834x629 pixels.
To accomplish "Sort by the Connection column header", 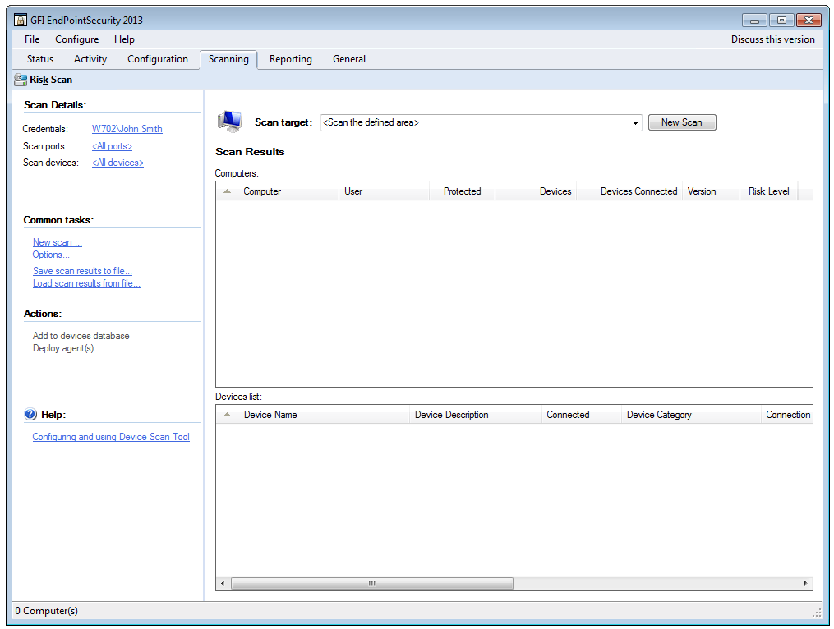I will (787, 414).
